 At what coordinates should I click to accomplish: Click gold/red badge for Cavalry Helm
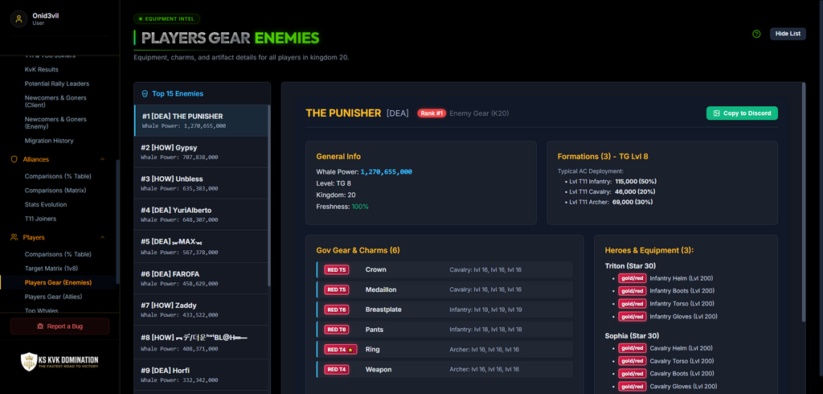click(x=632, y=348)
